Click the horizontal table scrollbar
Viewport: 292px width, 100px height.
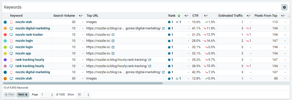coord(83,83)
